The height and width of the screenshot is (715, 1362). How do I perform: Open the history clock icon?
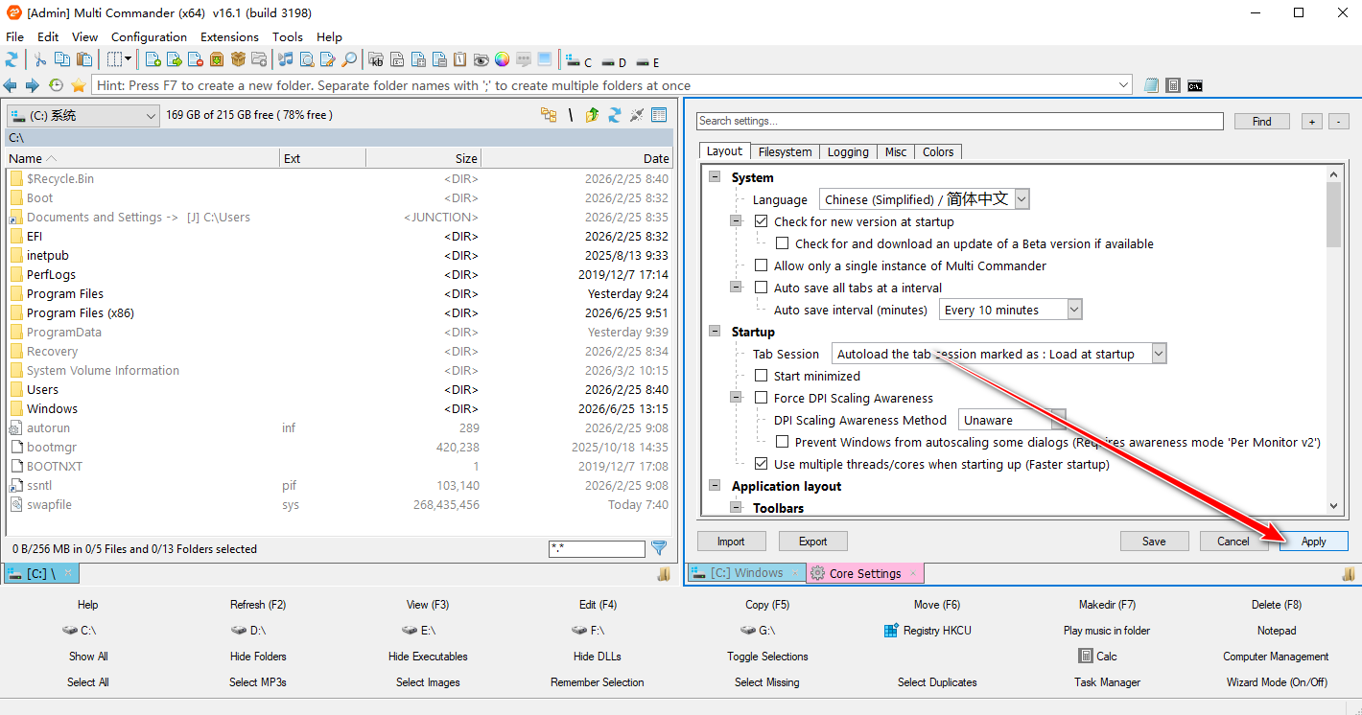click(x=56, y=85)
